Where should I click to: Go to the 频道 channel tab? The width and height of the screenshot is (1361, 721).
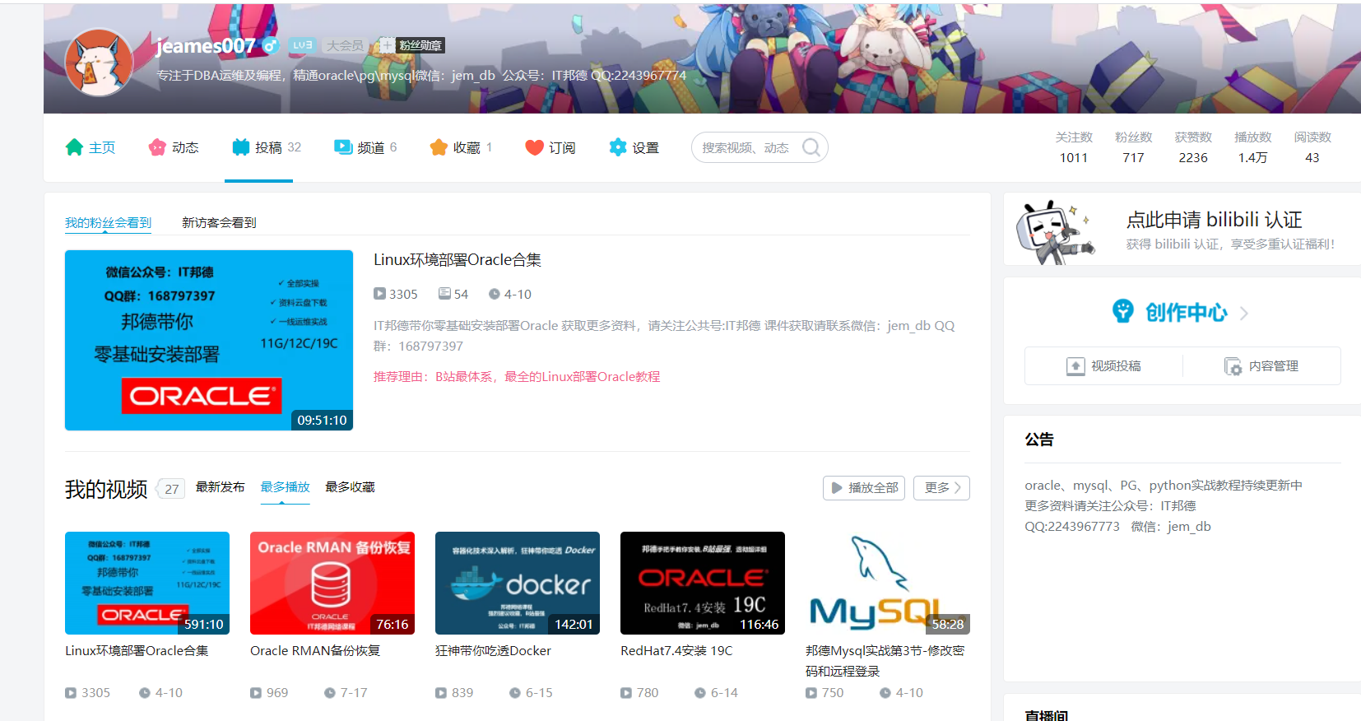[365, 147]
